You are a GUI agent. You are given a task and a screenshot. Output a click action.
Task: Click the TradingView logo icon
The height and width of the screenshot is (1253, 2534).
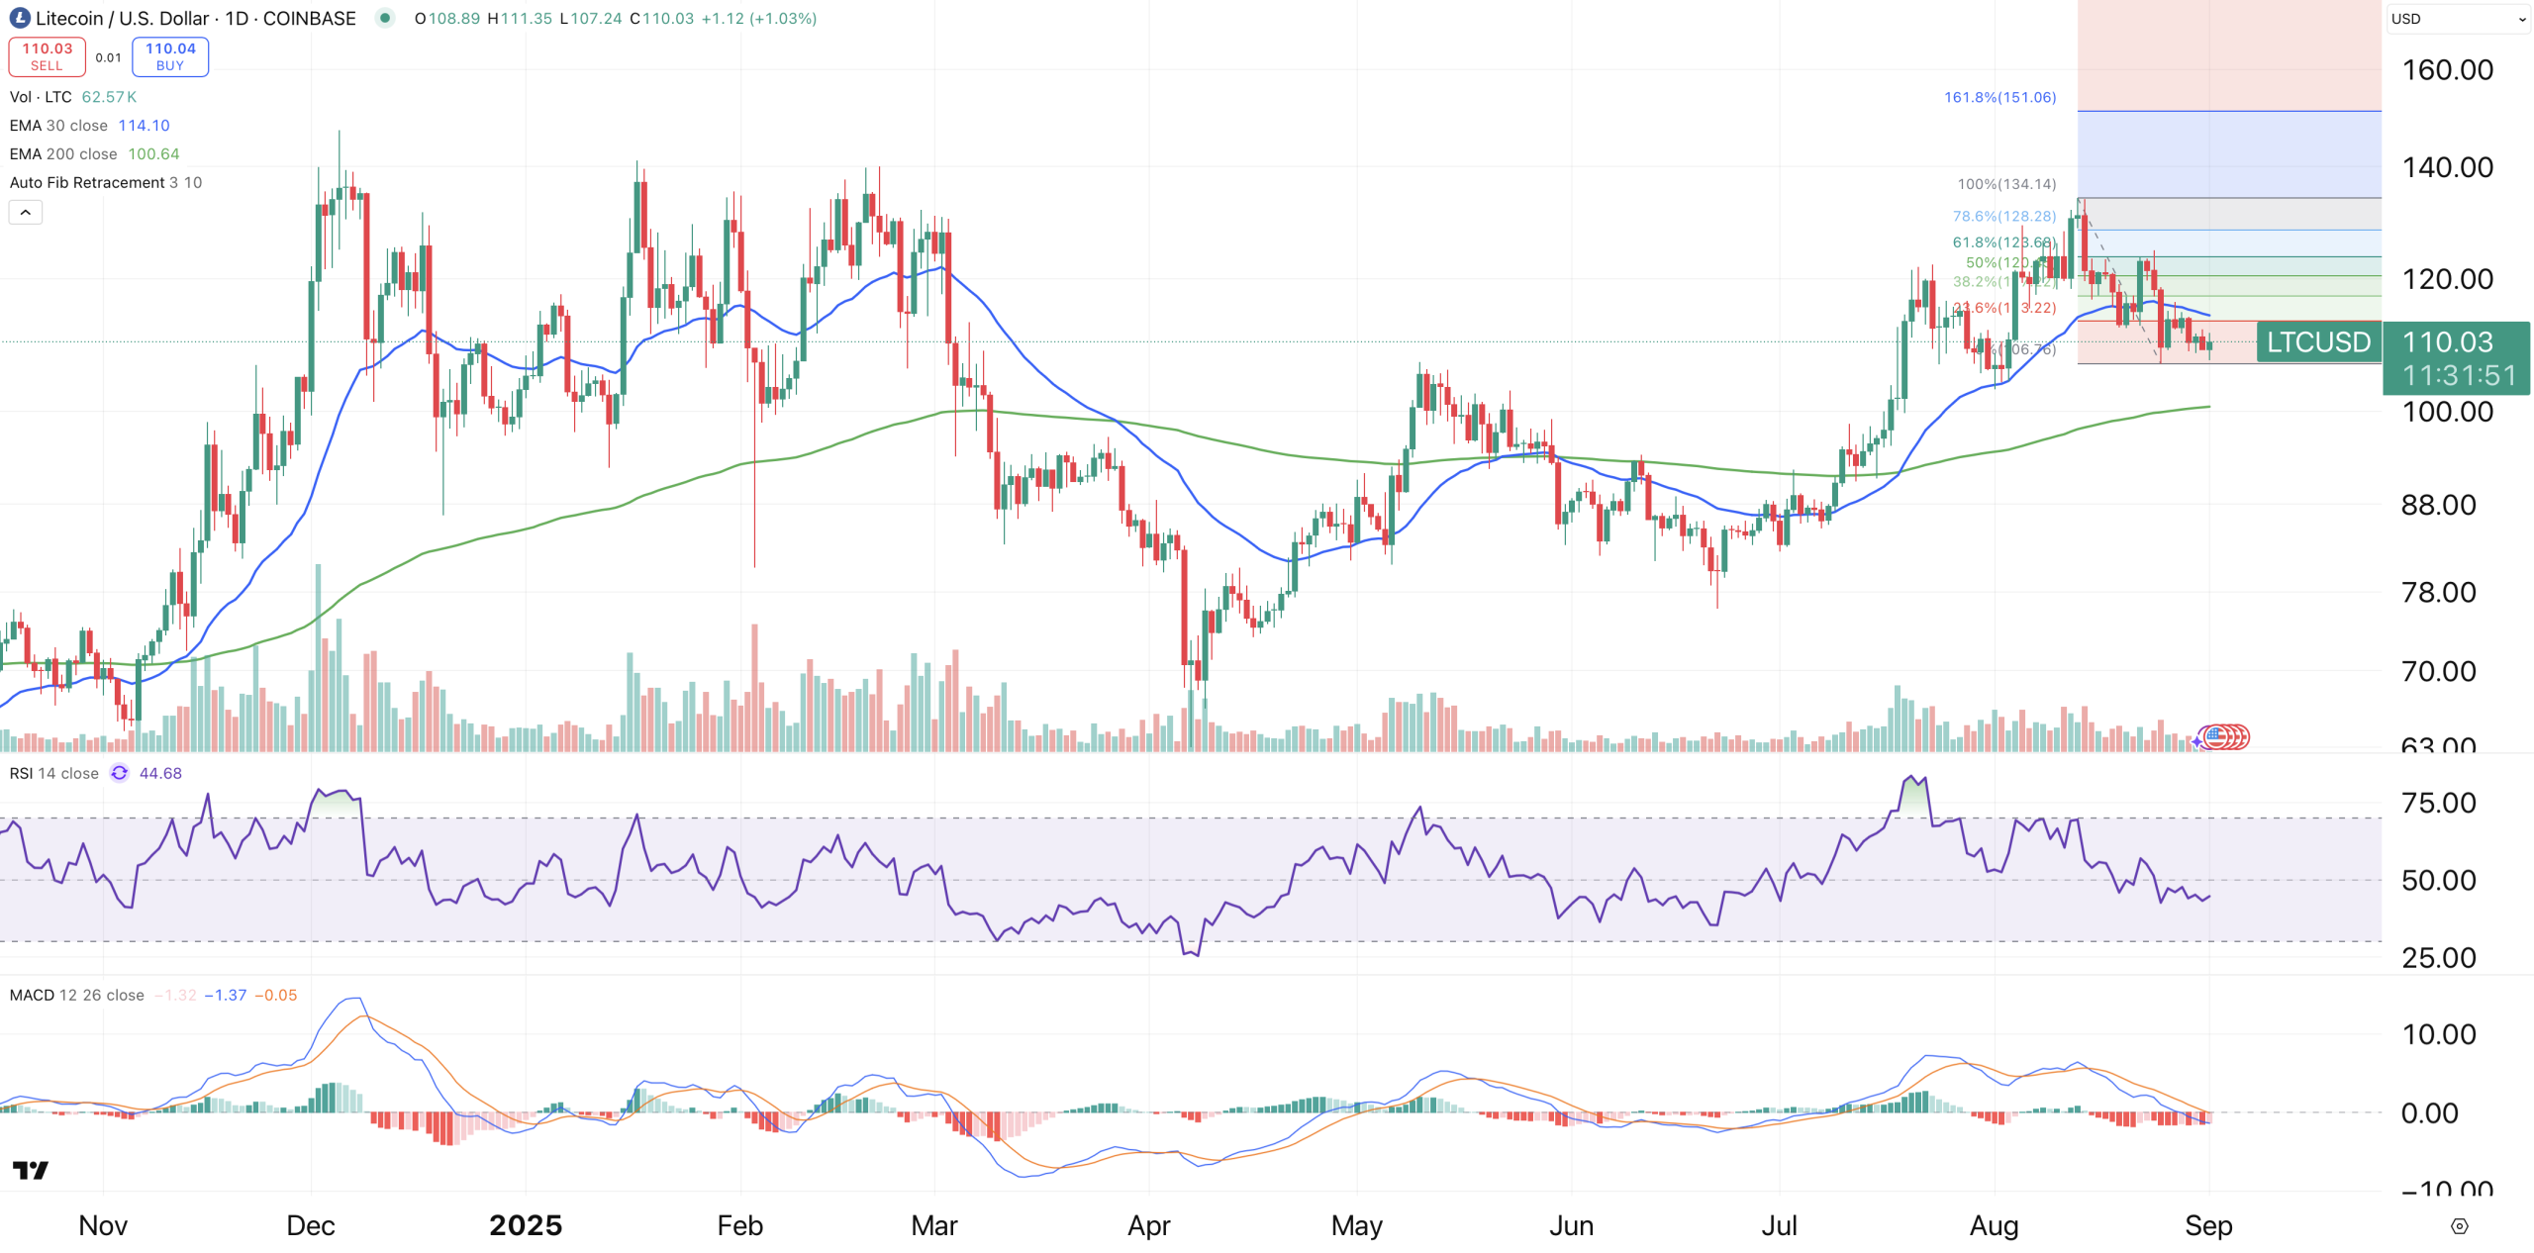point(31,1171)
